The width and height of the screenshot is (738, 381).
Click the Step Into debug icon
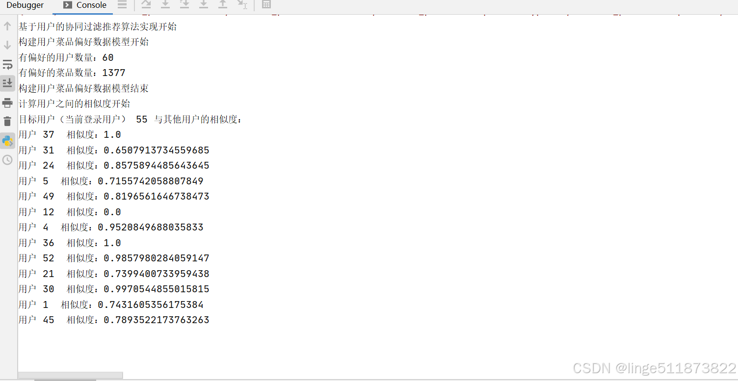coord(165,4)
